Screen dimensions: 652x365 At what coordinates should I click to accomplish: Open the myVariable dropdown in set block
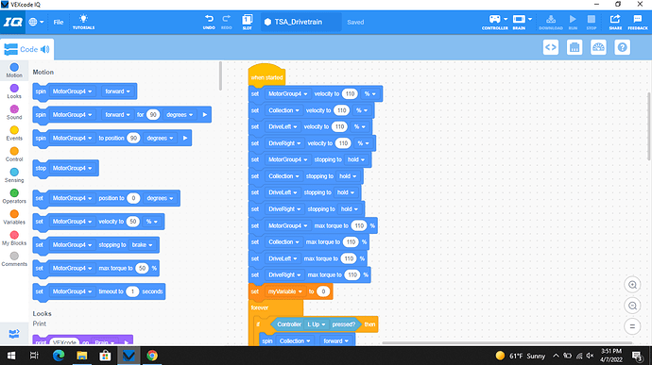[x=285, y=291]
